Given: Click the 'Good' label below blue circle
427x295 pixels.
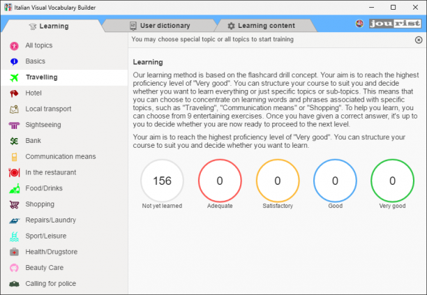Looking at the screenshot, I should (x=335, y=206).
